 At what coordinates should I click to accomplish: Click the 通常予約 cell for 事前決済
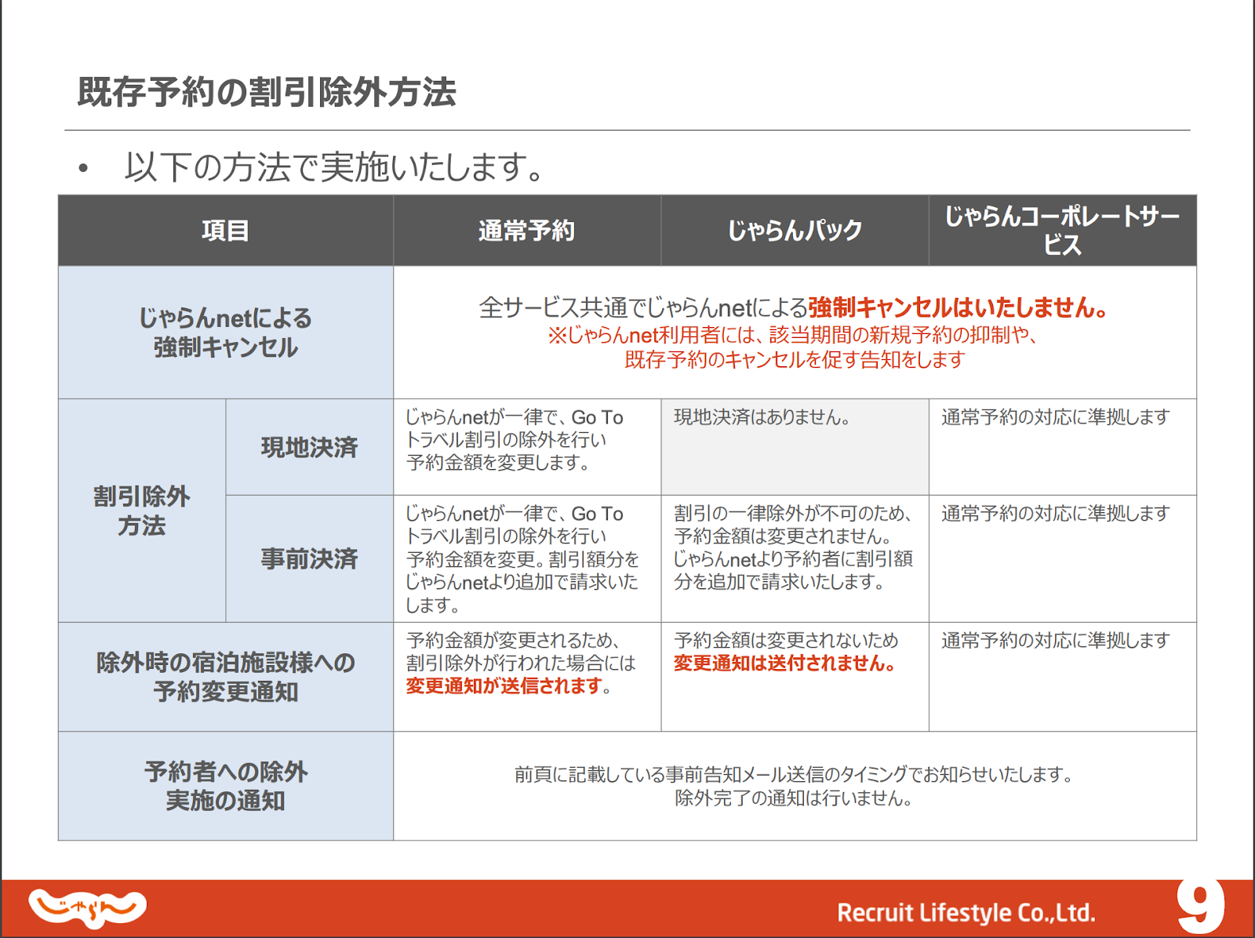[527, 558]
